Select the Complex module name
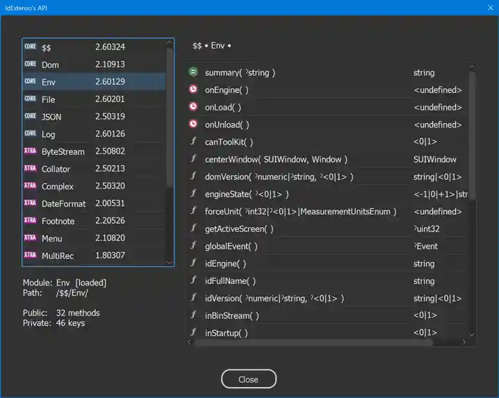 coord(58,186)
